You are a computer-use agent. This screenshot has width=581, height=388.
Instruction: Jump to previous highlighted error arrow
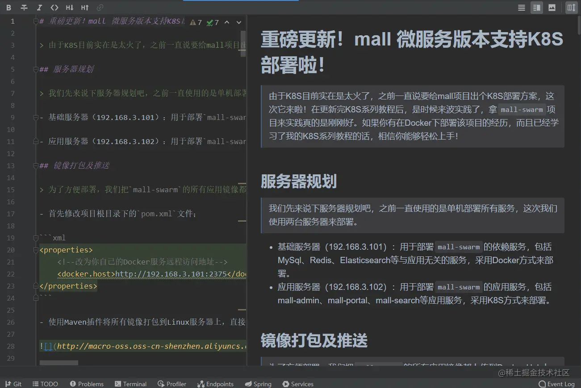tap(227, 22)
